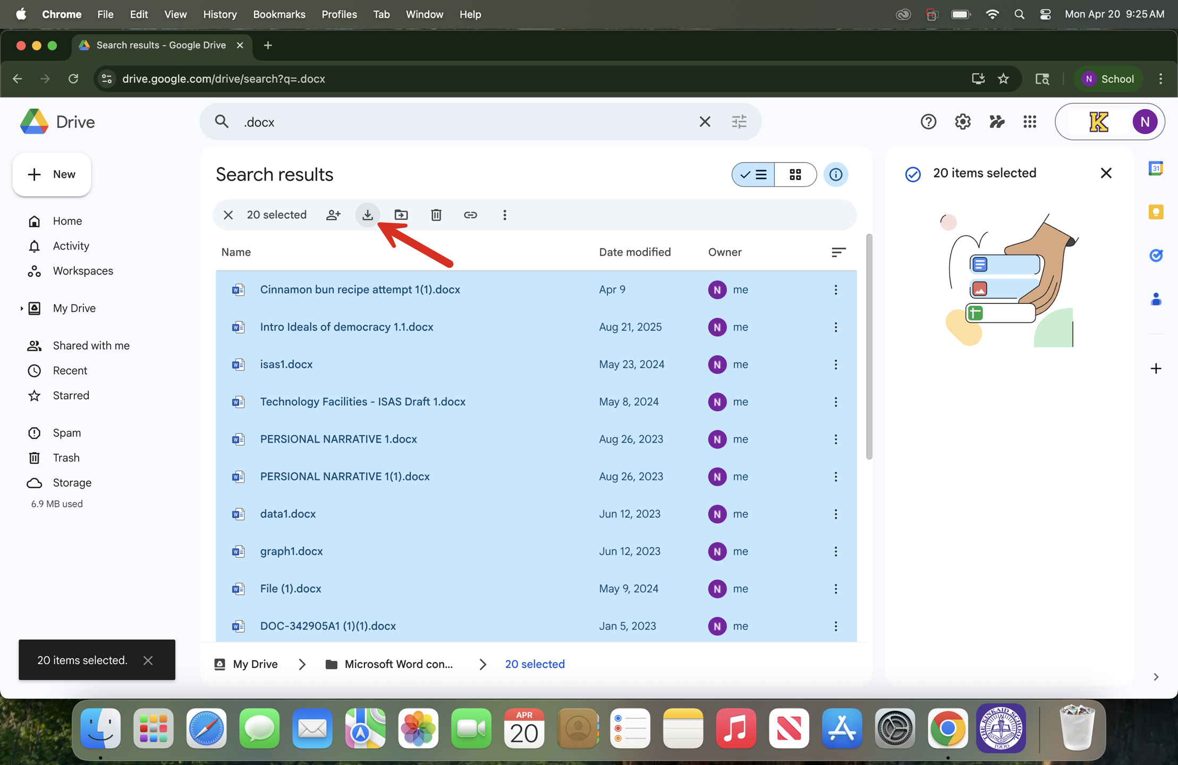Open Drive settings gear icon
Screen dimensions: 1178x765
pyautogui.click(x=962, y=122)
